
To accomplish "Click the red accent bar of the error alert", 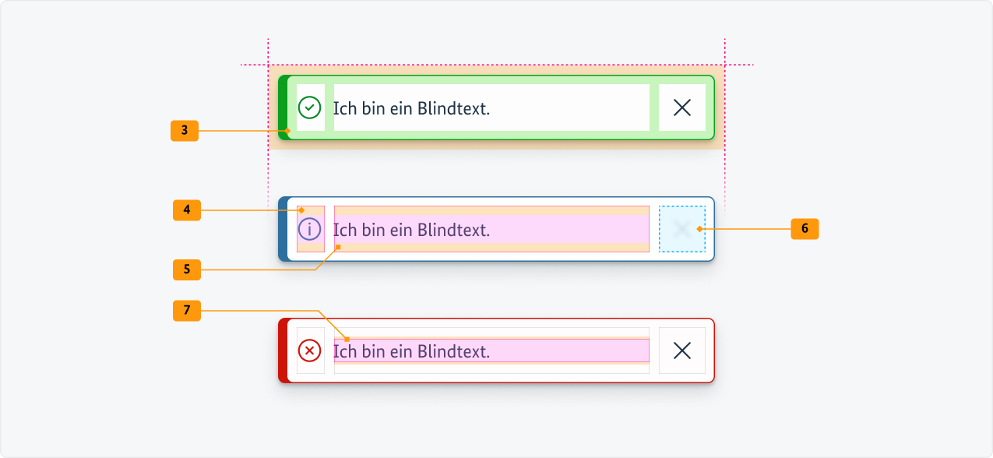I will pos(283,351).
